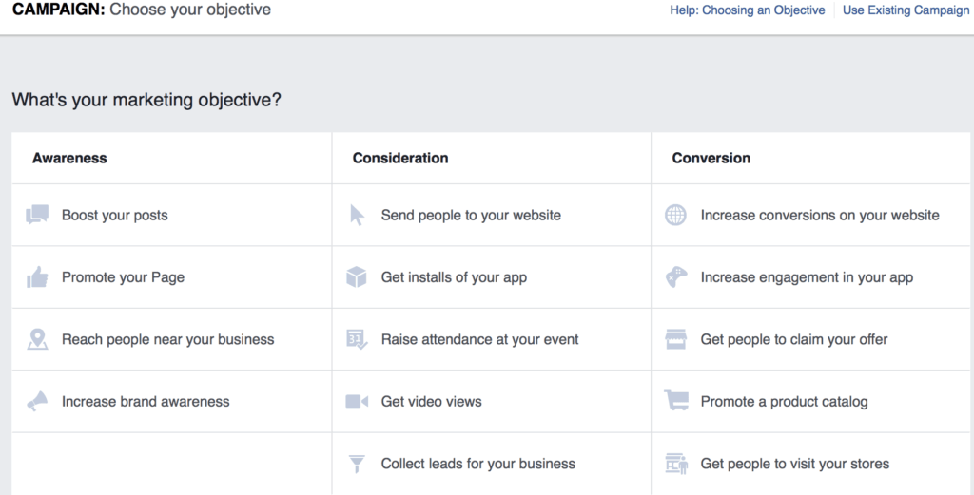Select Increase engagement in your app
The height and width of the screenshot is (495, 974).
pyautogui.click(x=810, y=277)
